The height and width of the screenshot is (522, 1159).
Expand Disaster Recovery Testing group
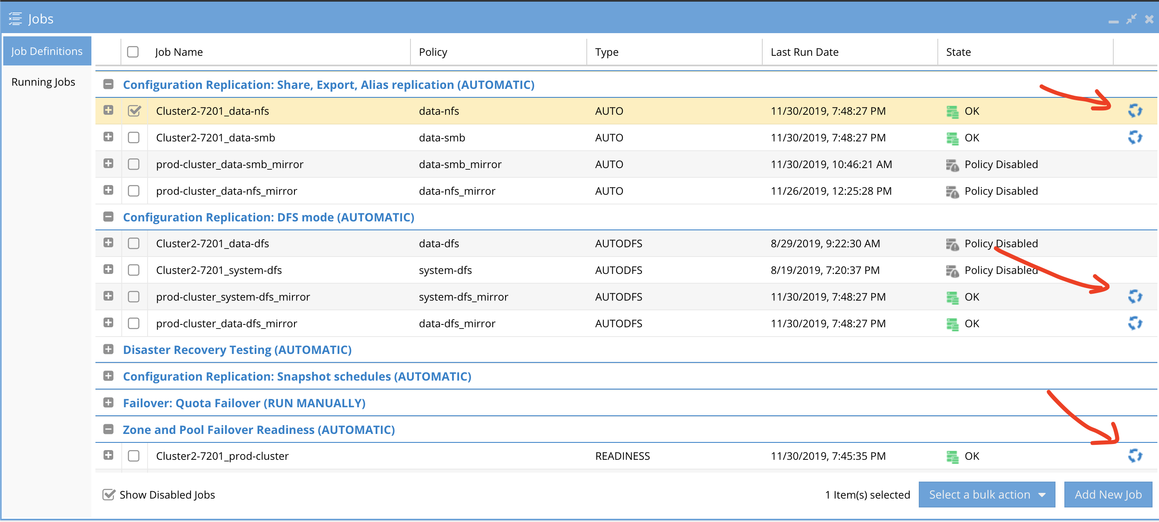(108, 349)
